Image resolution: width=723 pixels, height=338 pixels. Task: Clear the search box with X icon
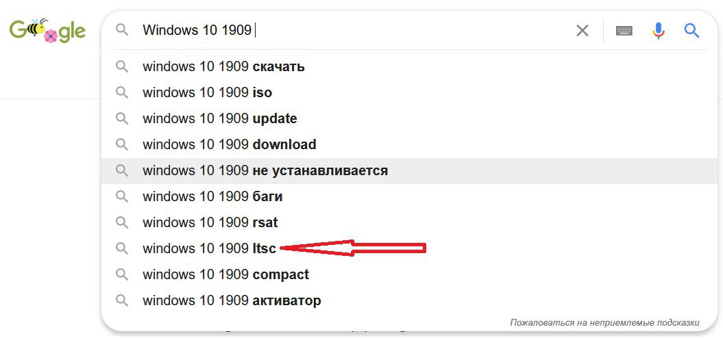point(583,31)
